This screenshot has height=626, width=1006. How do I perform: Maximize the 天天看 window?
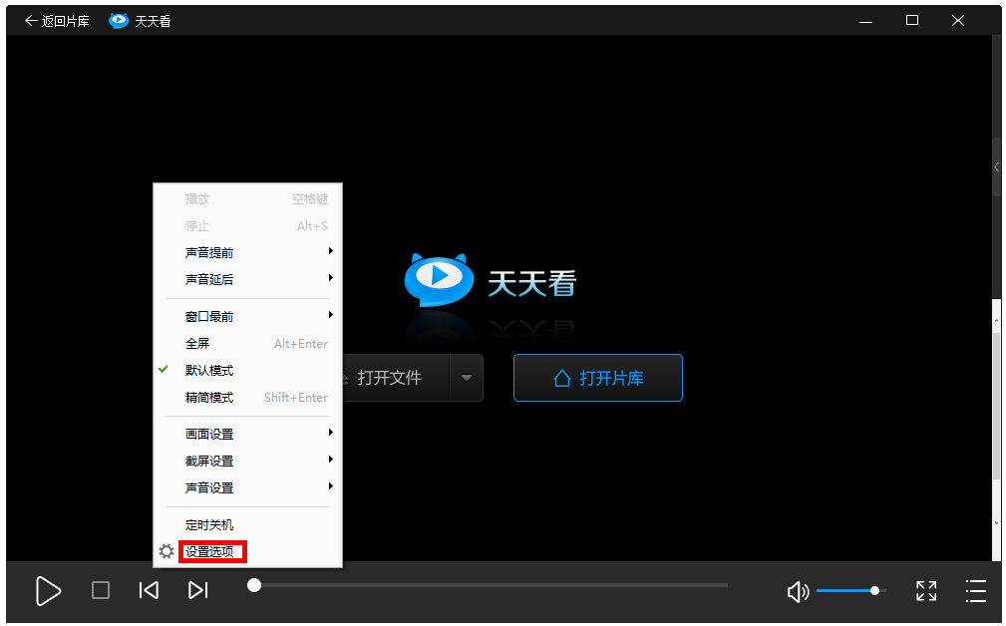(911, 21)
